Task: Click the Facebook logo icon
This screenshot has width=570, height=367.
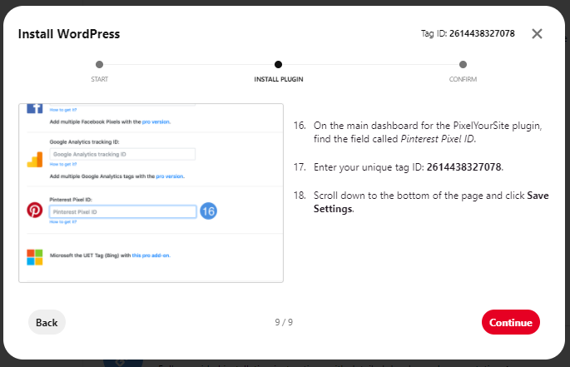Action: [35, 108]
